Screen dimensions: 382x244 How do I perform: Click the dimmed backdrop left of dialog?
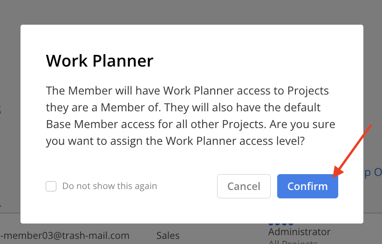(x=10, y=122)
